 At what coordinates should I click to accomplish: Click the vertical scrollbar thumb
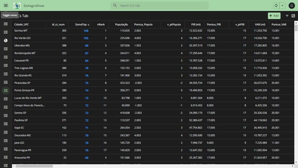click(x=296, y=28)
